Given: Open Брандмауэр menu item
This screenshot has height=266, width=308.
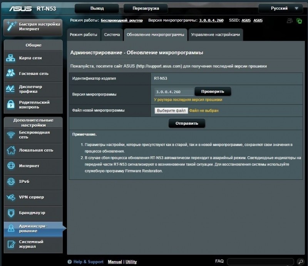Looking at the screenshot, I should pos(33,213).
